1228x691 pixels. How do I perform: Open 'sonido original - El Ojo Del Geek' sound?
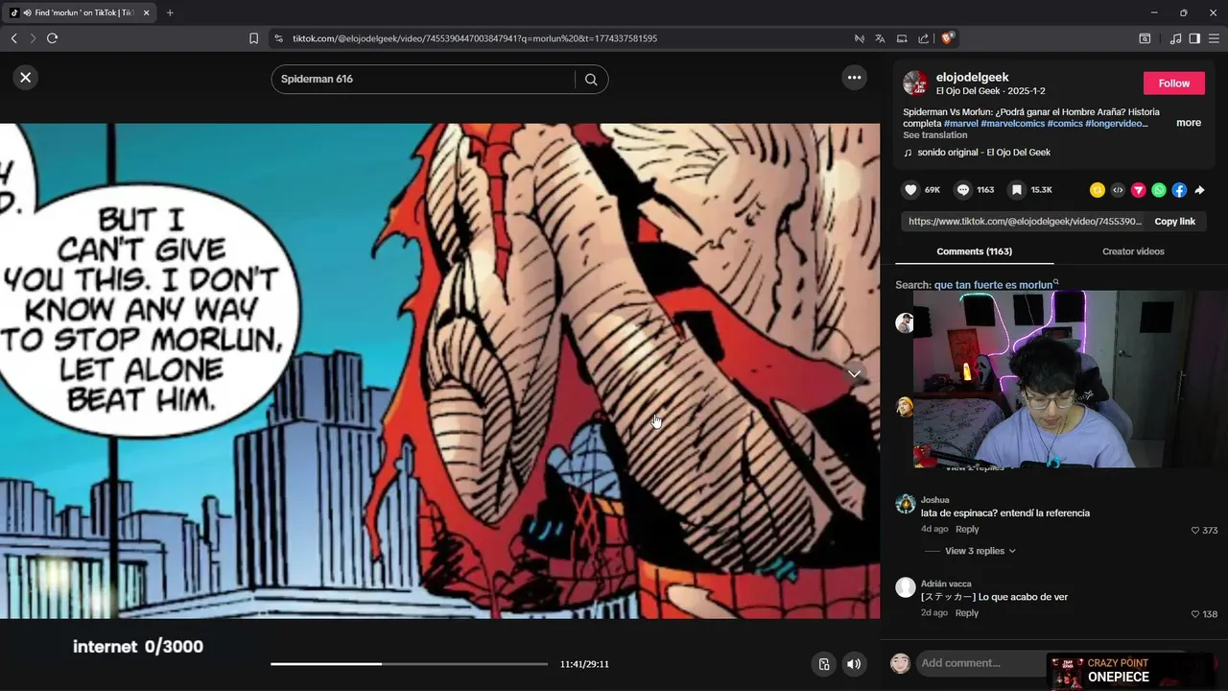(983, 153)
